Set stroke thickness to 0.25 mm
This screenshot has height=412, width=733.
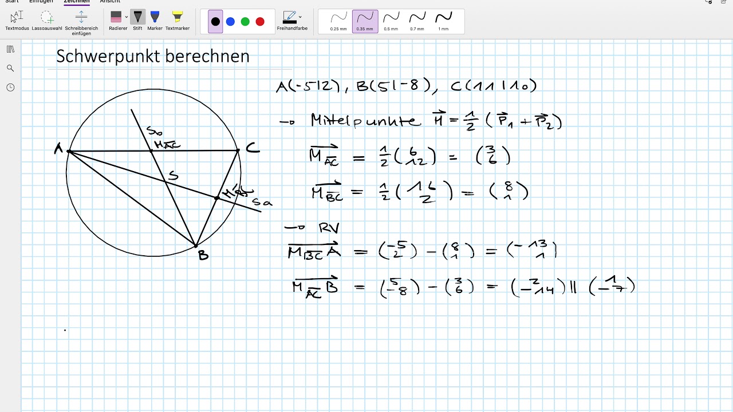[338, 22]
